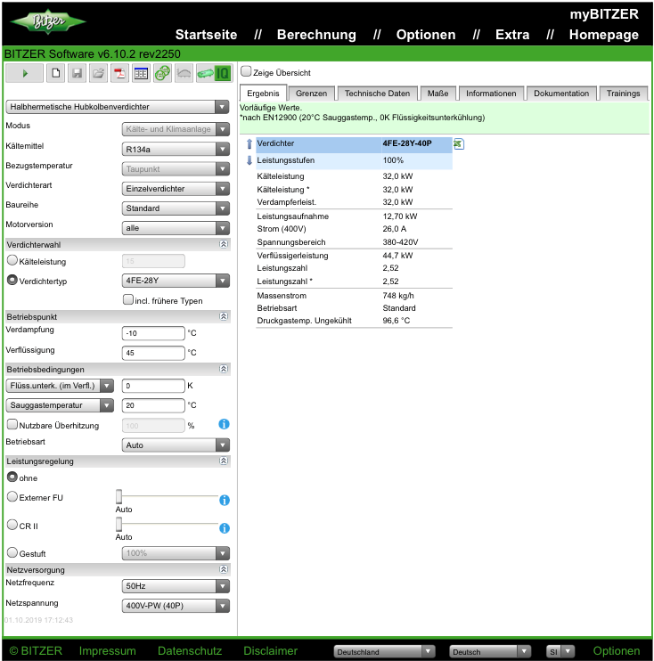Open the Kältemittel R134a dropdown

click(x=176, y=150)
